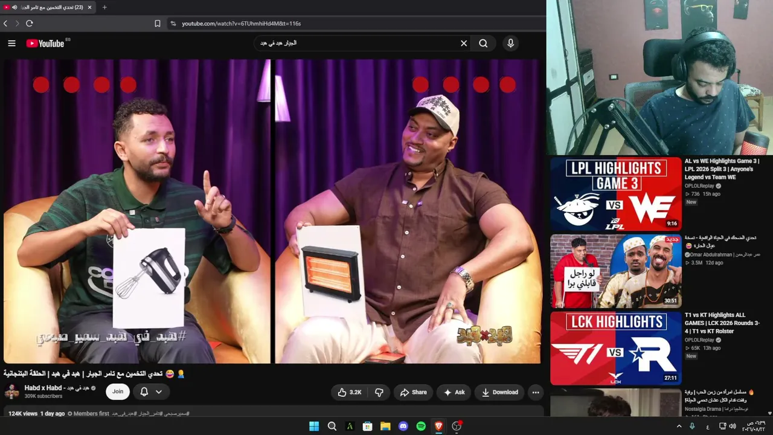Download the video

tap(499, 392)
